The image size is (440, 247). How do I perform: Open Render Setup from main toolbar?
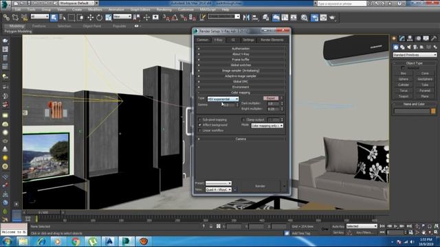[314, 18]
